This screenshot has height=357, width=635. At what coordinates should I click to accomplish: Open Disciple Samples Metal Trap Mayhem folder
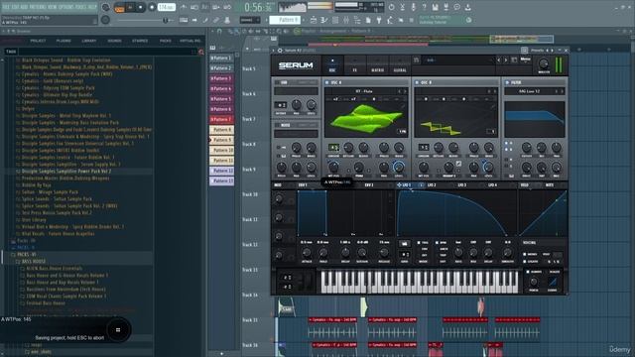point(66,116)
